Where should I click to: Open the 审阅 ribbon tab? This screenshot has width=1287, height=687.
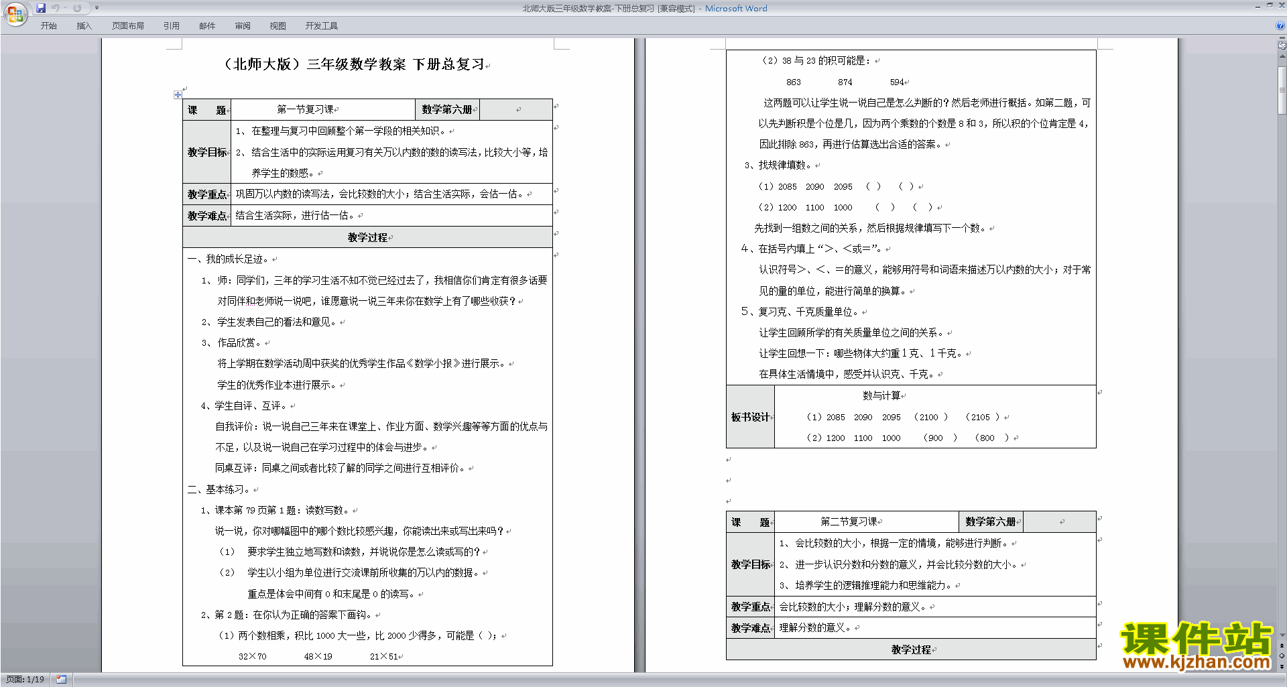click(x=243, y=26)
